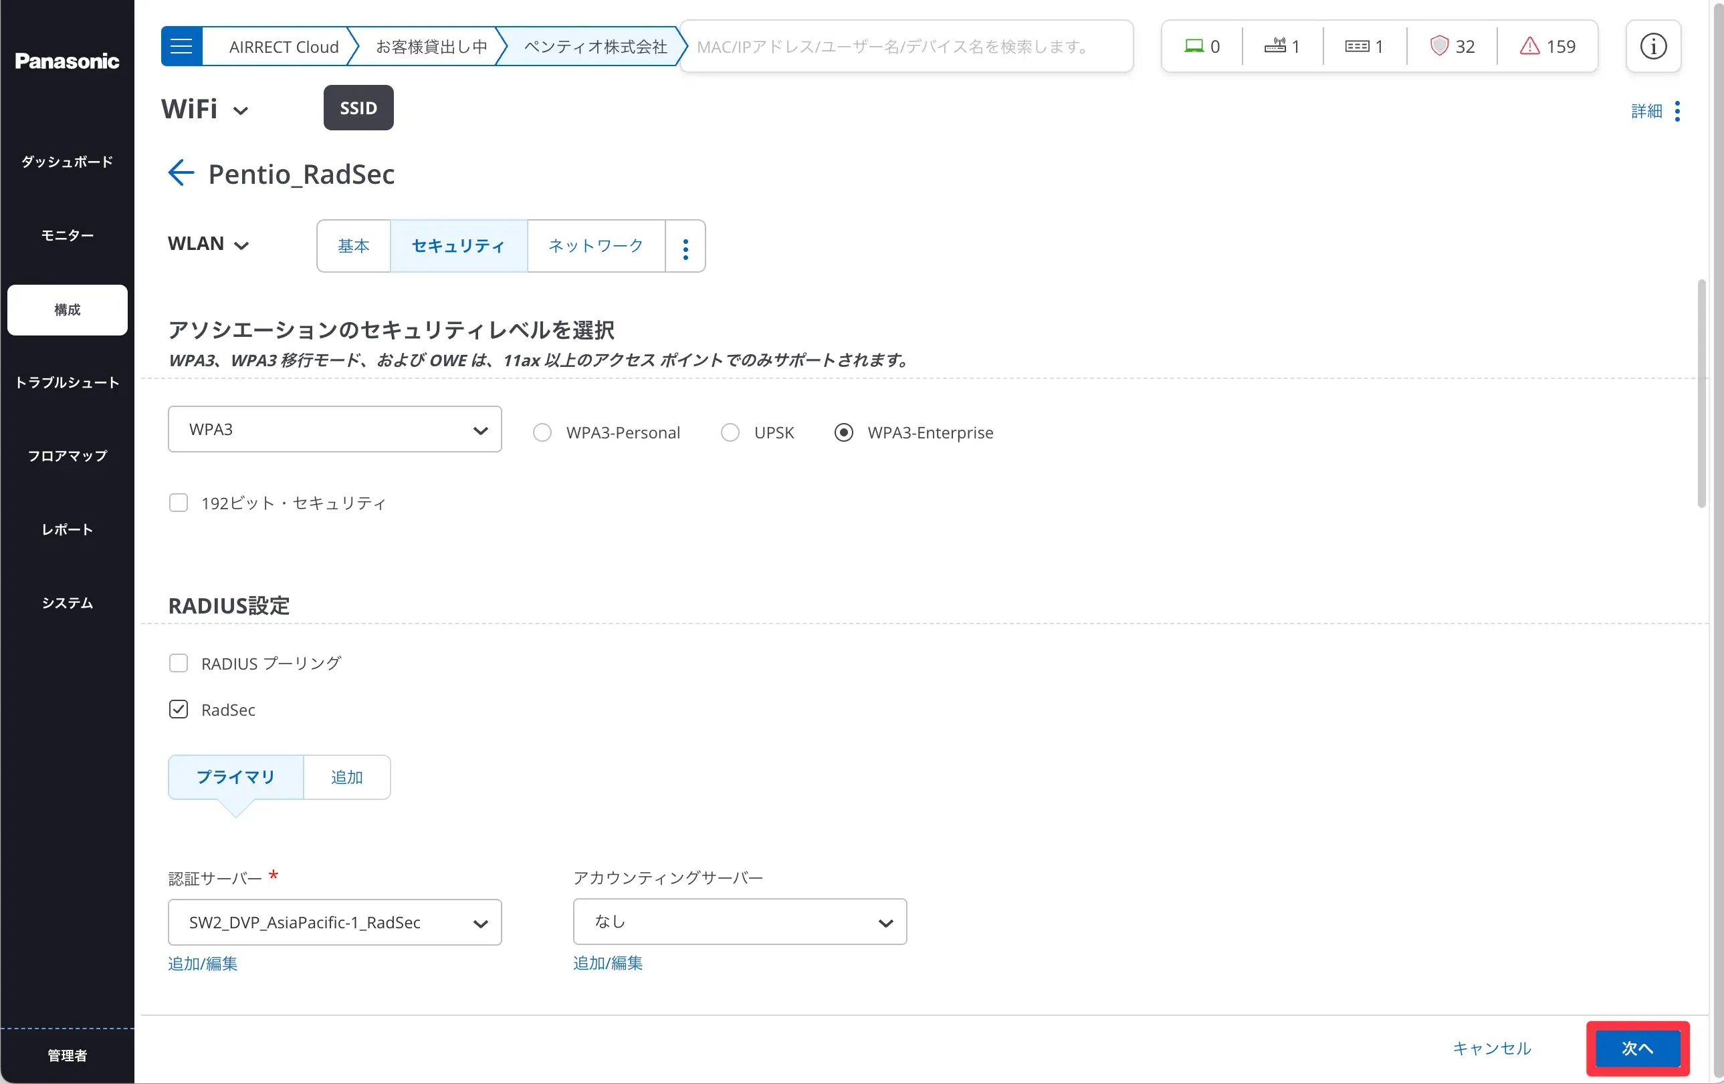Screen dimensions: 1724x1084
Task: Click the キャンセル link
Action: [x=1491, y=1048]
